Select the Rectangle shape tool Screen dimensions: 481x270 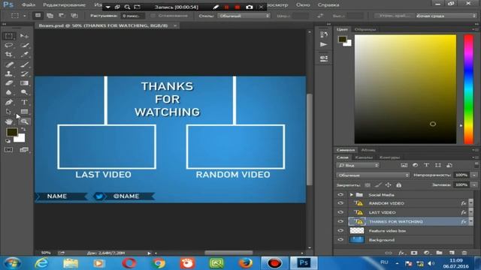click(x=24, y=112)
